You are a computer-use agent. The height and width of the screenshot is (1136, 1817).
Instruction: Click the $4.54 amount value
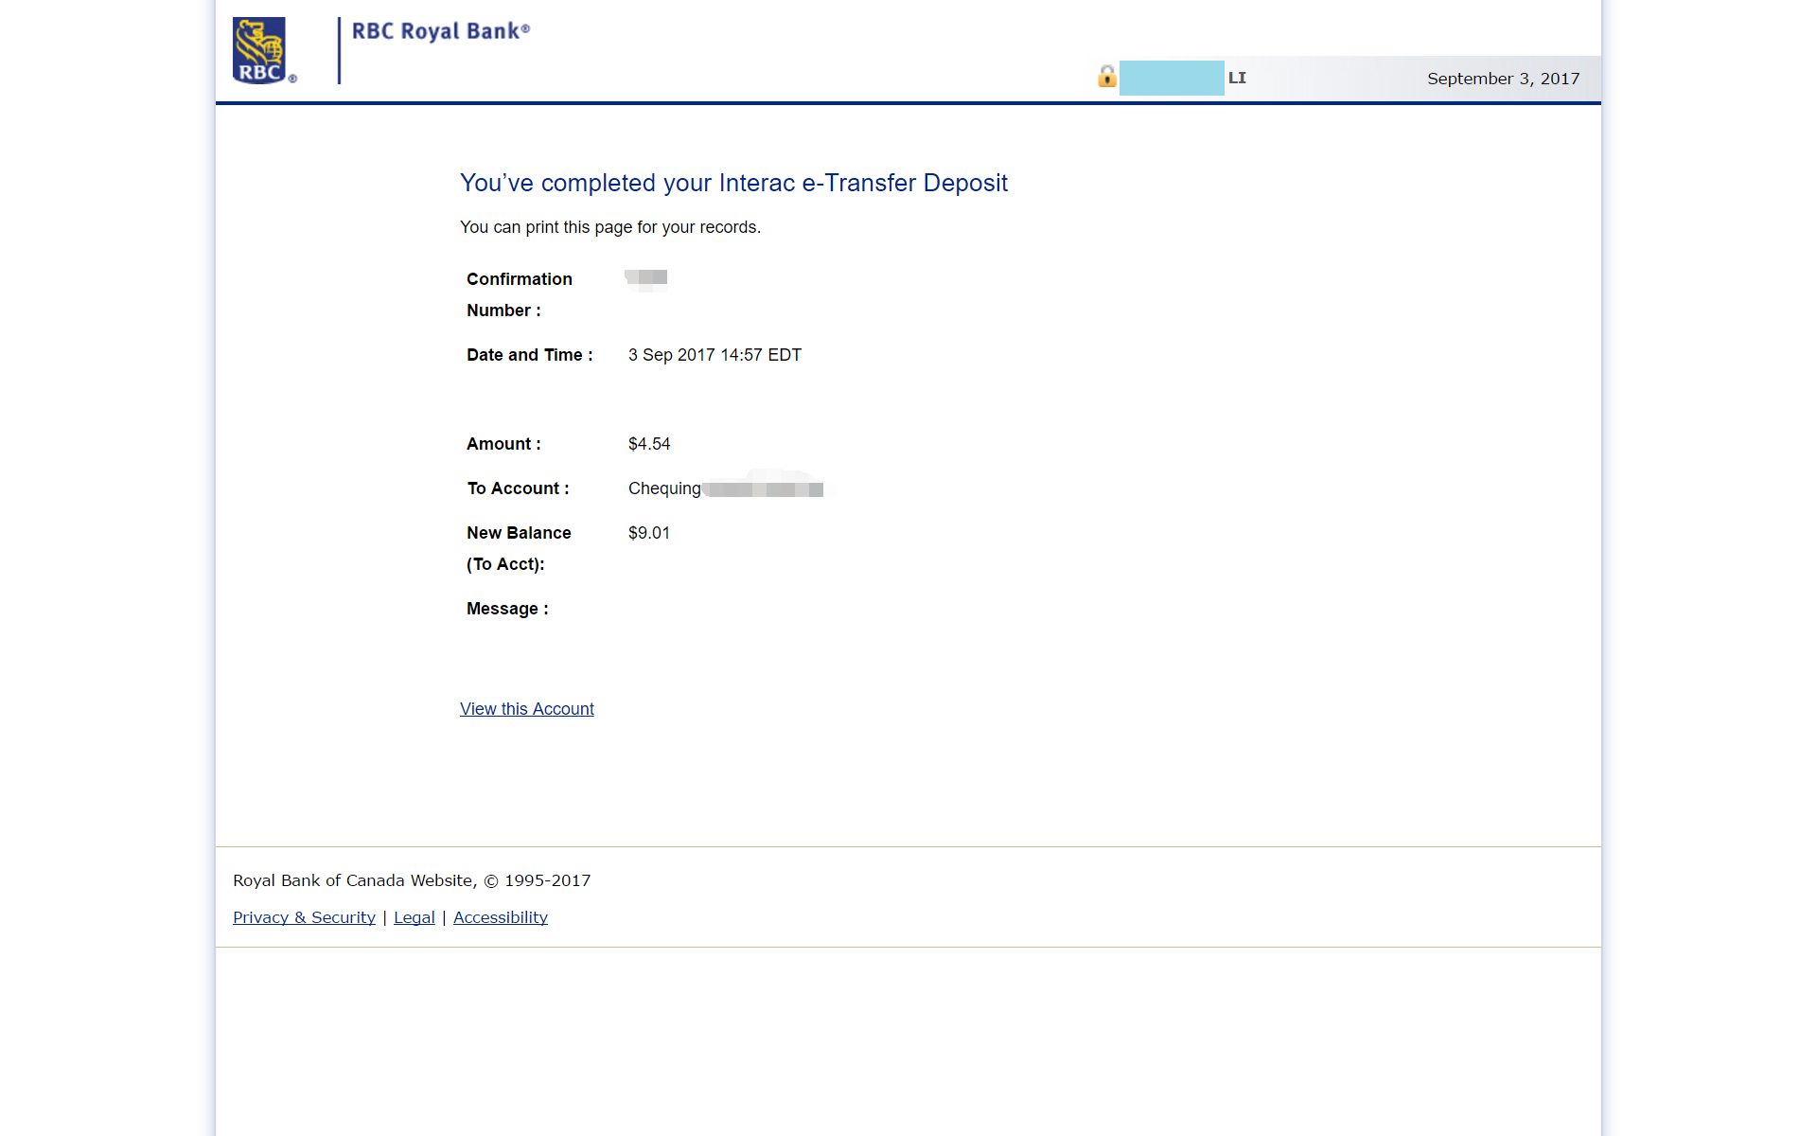[x=649, y=444]
